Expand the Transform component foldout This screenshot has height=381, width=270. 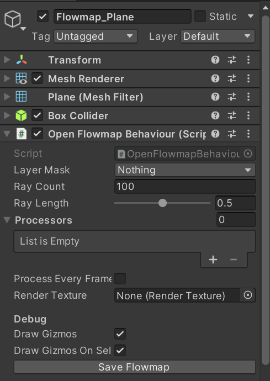point(7,60)
